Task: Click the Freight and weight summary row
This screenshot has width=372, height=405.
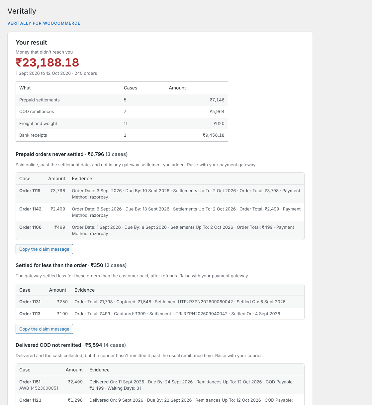Action: (122, 124)
